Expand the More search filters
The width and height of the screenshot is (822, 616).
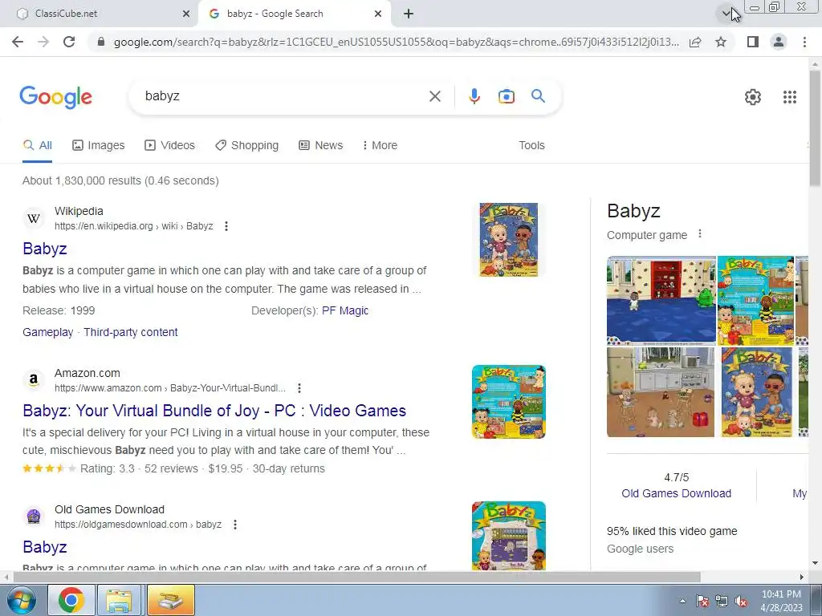click(x=380, y=146)
